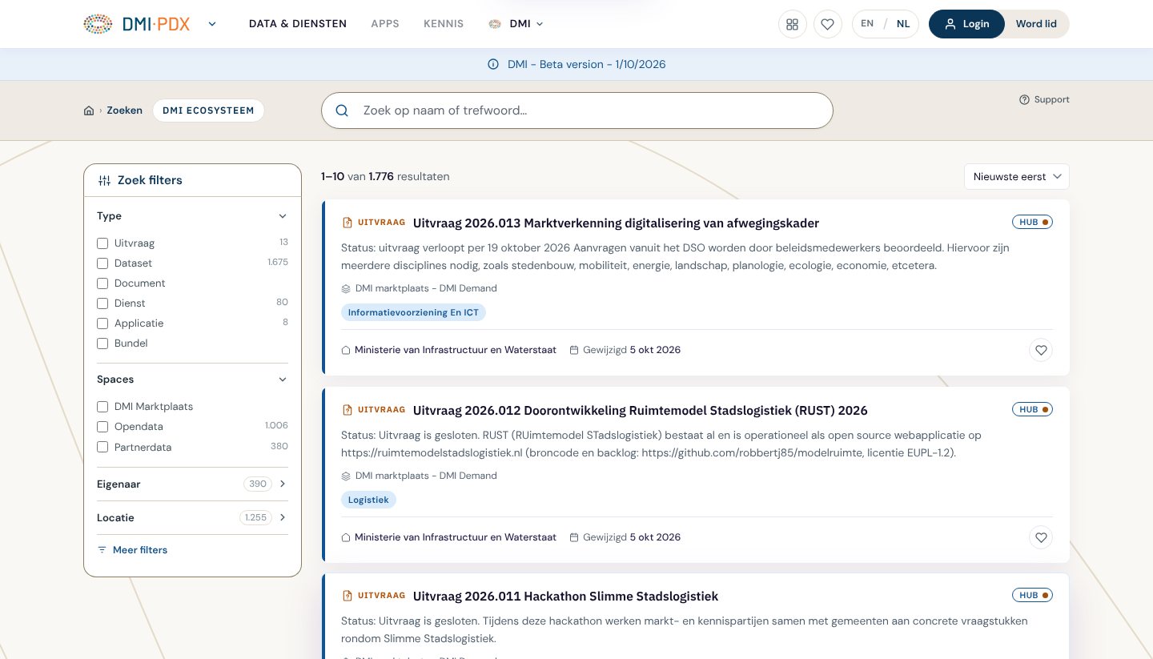This screenshot has width=1153, height=659.
Task: Enable the Dienst type filter
Action: [102, 303]
